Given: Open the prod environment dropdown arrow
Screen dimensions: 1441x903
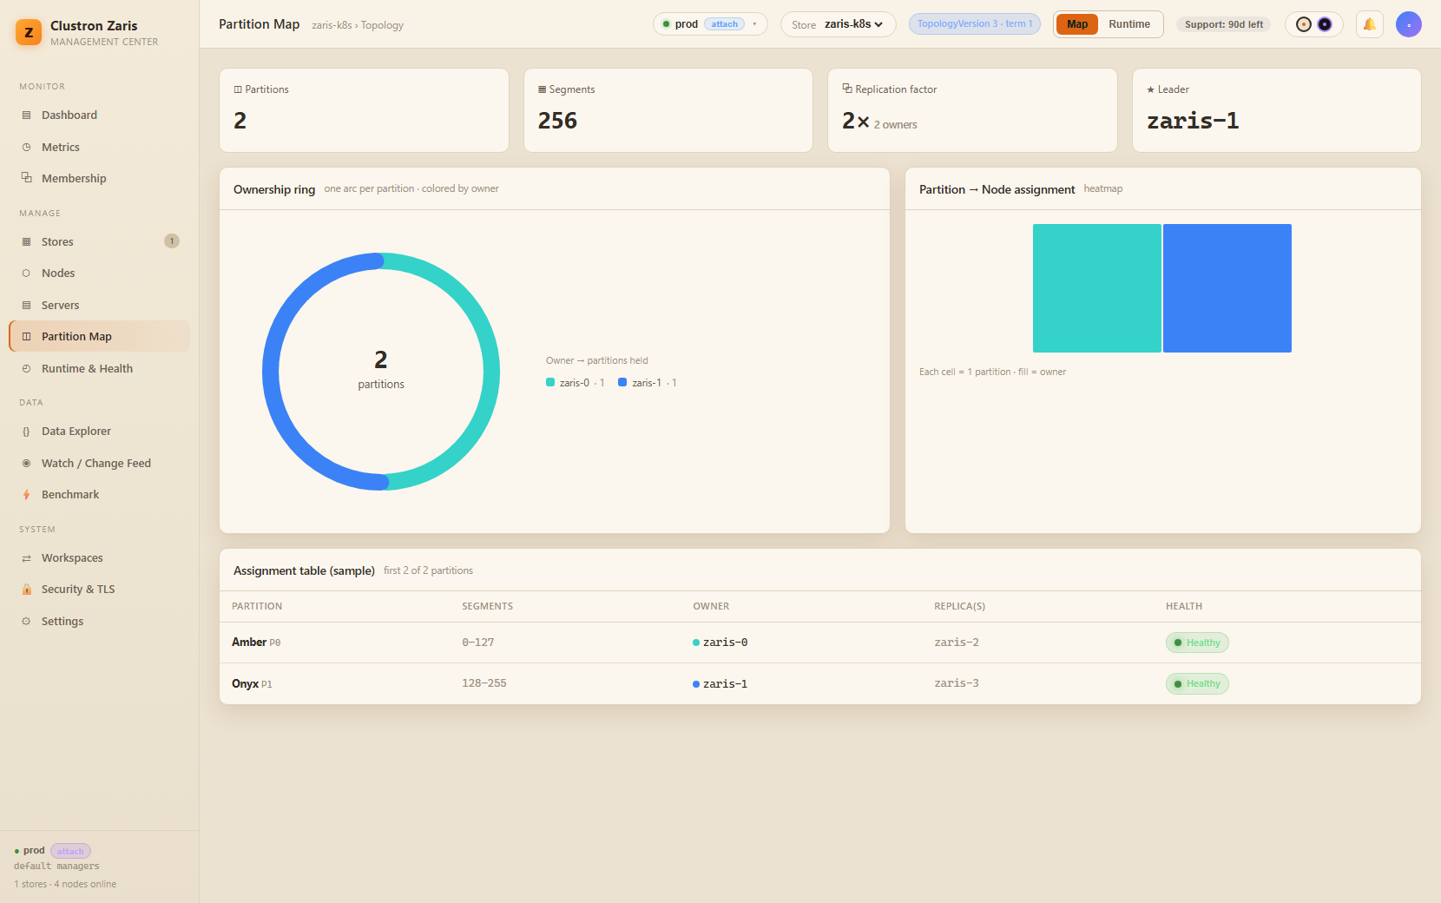Looking at the screenshot, I should pyautogui.click(x=754, y=24).
